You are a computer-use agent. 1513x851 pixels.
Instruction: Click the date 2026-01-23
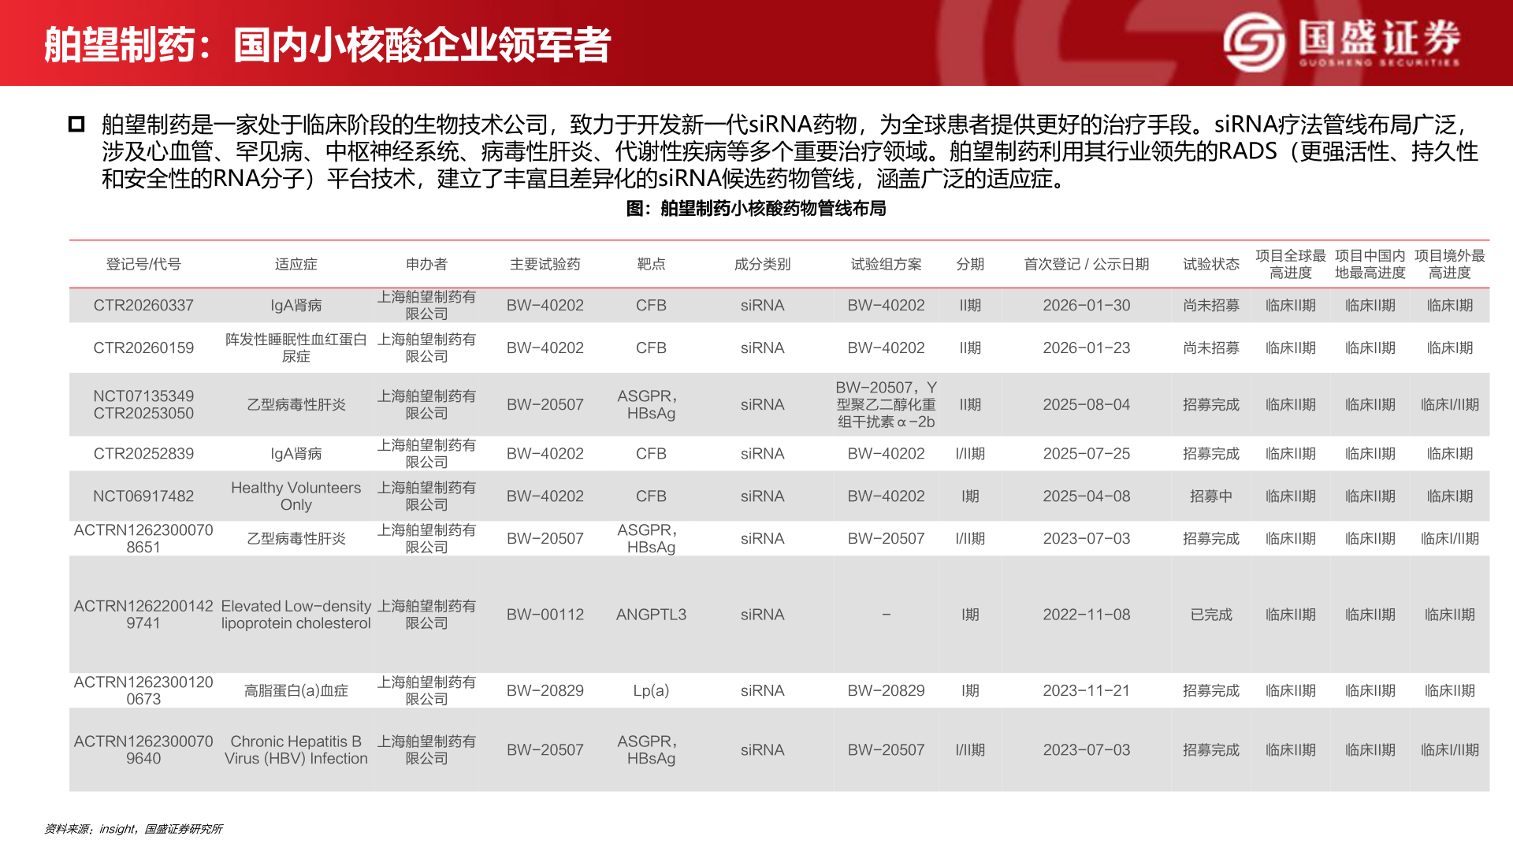click(1087, 347)
